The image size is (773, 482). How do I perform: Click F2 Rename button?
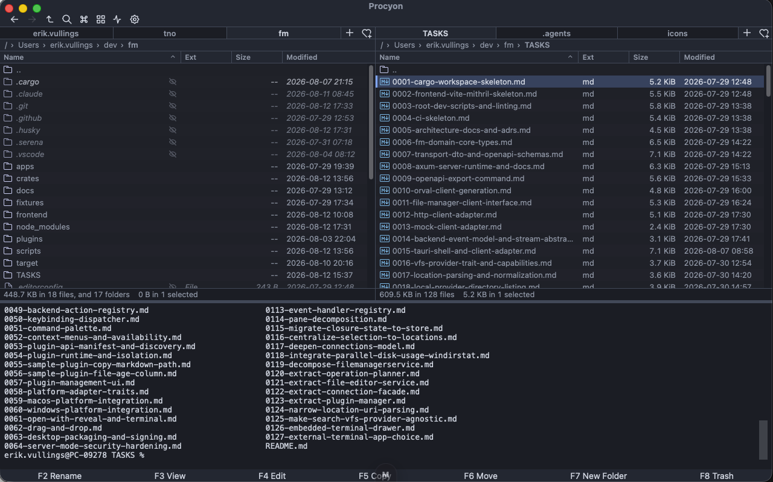point(59,476)
